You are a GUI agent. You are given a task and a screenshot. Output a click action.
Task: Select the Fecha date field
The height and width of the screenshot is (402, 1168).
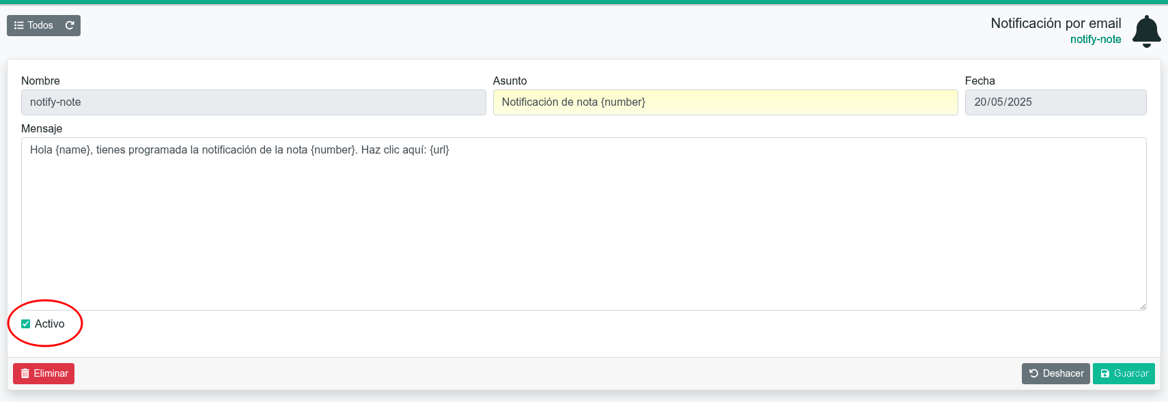[x=1055, y=102]
